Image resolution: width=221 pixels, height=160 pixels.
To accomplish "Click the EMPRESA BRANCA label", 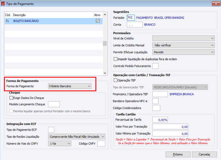I will tap(182, 94).
